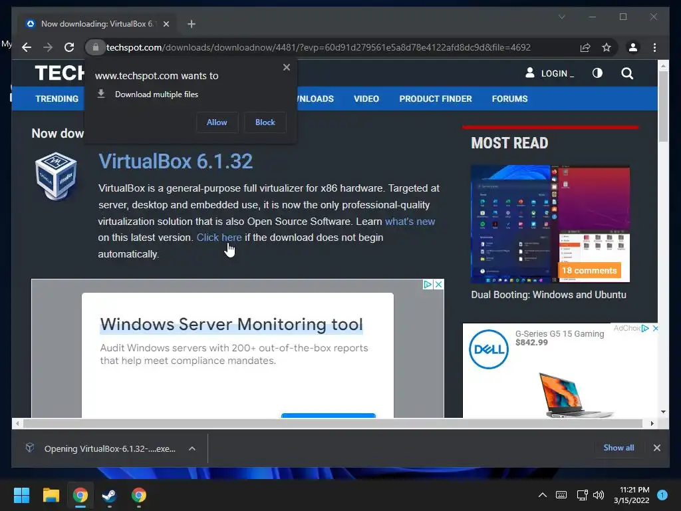Bookmark this tab with the star icon

click(x=607, y=47)
